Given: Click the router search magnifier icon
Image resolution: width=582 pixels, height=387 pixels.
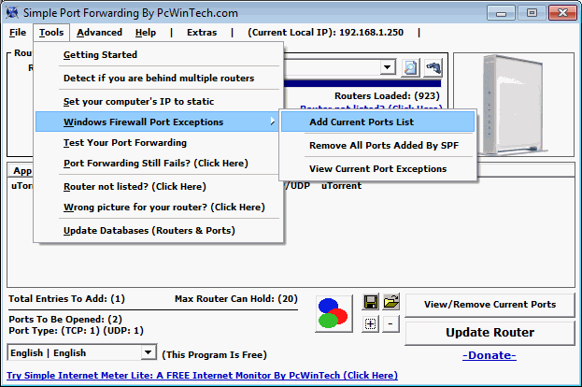Looking at the screenshot, I should click(410, 67).
